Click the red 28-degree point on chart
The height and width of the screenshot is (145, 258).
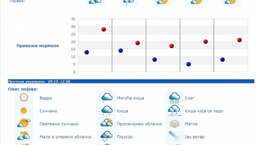click(104, 29)
